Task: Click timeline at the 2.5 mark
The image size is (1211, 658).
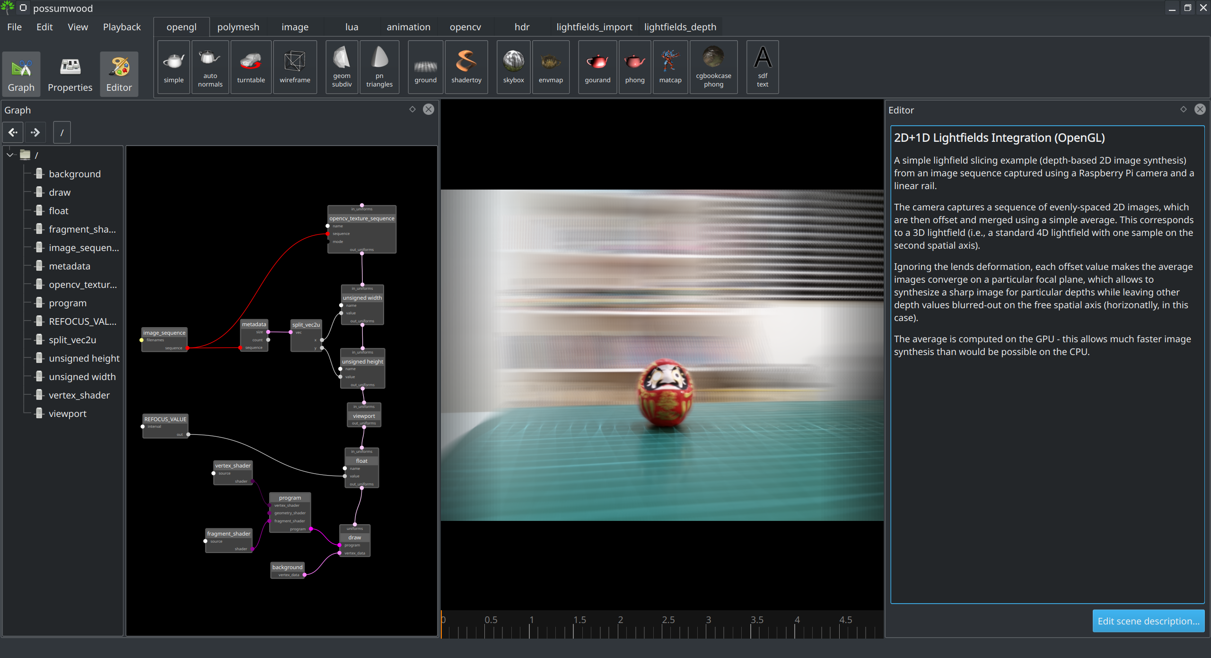Action: [662, 630]
